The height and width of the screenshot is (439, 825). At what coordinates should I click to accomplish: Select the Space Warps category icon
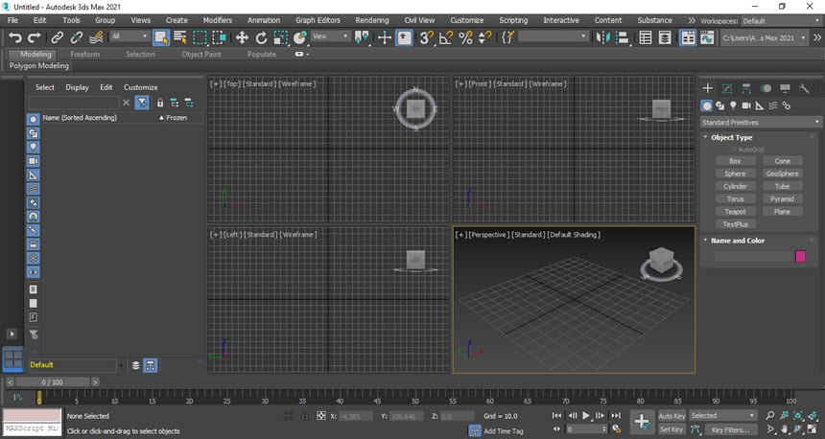point(773,105)
